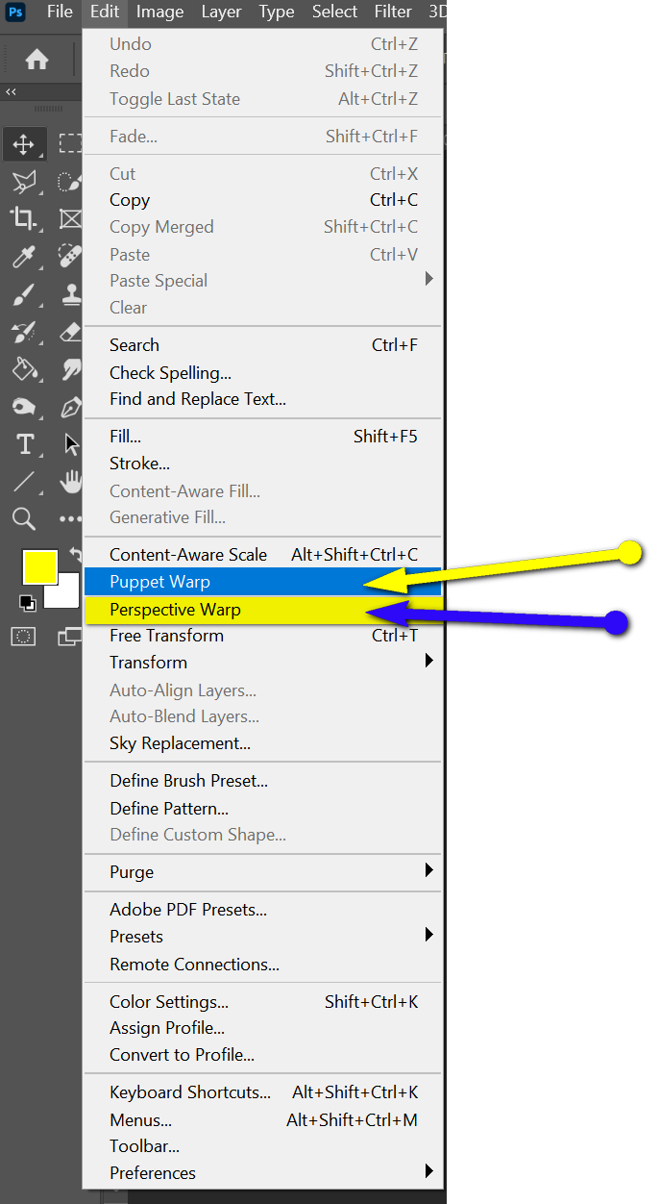This screenshot has width=660, height=1204.
Task: Expand the Transform submenu arrow
Action: click(x=429, y=661)
